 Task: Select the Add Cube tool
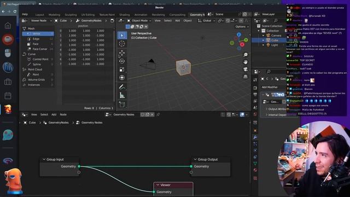[x=122, y=105]
